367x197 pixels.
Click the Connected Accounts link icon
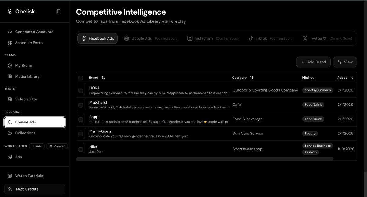[x=10, y=32]
